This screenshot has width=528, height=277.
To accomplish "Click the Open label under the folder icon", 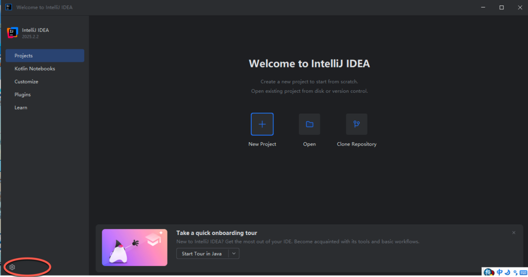I will coord(309,144).
